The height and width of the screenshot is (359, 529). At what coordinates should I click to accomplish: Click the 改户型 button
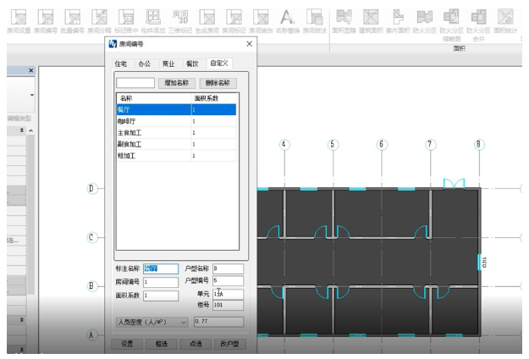(x=229, y=344)
